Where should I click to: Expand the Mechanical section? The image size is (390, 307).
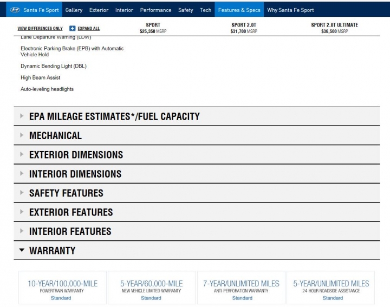tap(197, 135)
